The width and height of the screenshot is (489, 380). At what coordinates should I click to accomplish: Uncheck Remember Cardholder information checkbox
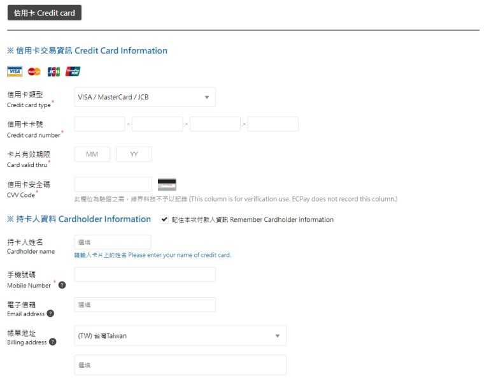(x=164, y=219)
